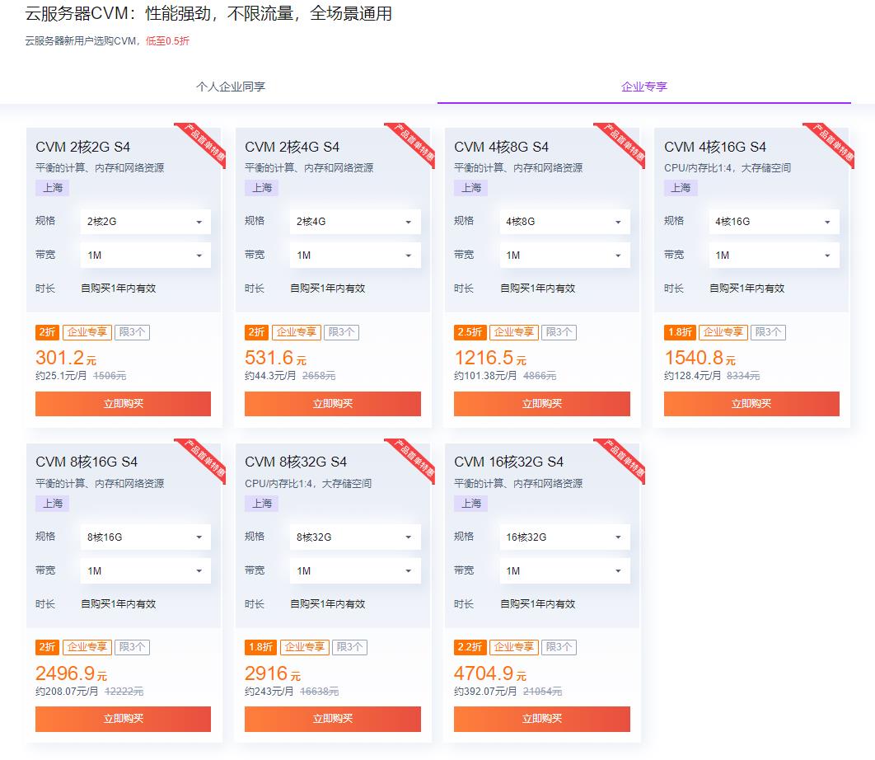The width and height of the screenshot is (875, 760).
Task: Click the red 低至0.5折 text
Action: coord(167,40)
